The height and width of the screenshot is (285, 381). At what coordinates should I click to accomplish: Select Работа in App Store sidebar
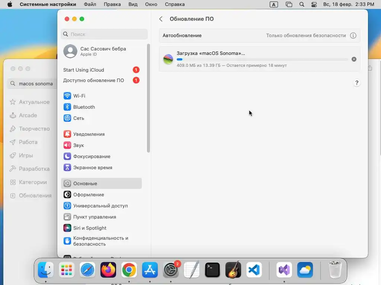[x=23, y=142]
